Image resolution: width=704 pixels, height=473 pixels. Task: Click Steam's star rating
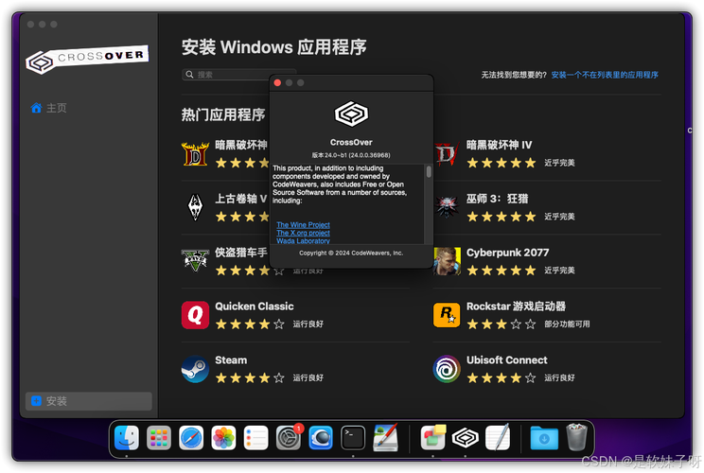250,377
